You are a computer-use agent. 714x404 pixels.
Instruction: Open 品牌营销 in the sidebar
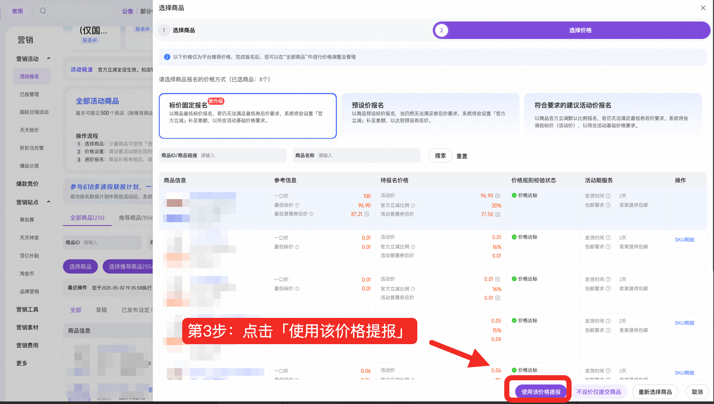[30, 292]
